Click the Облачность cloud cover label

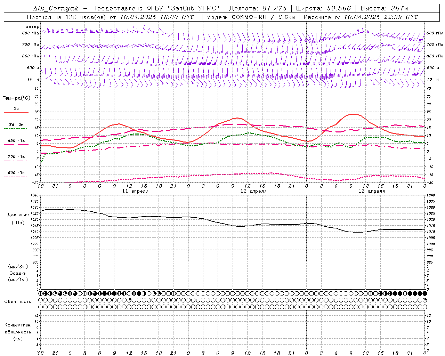(x=18, y=302)
